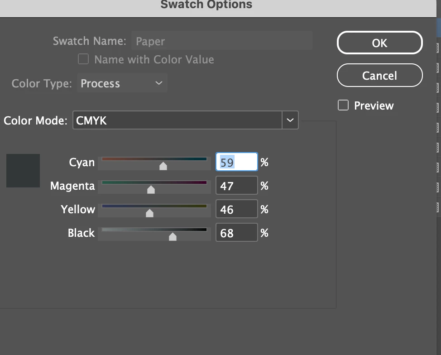Open the Color Type Process dropdown

[x=122, y=83]
